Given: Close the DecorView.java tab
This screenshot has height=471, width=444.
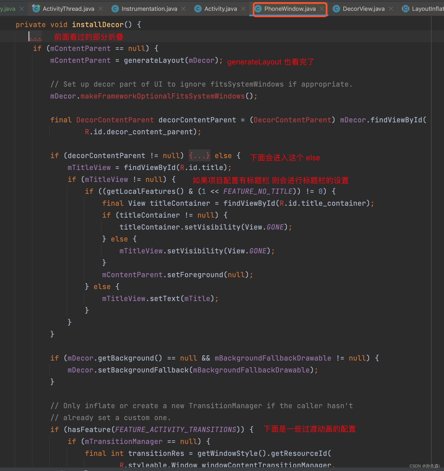Looking at the screenshot, I should tap(391, 9).
